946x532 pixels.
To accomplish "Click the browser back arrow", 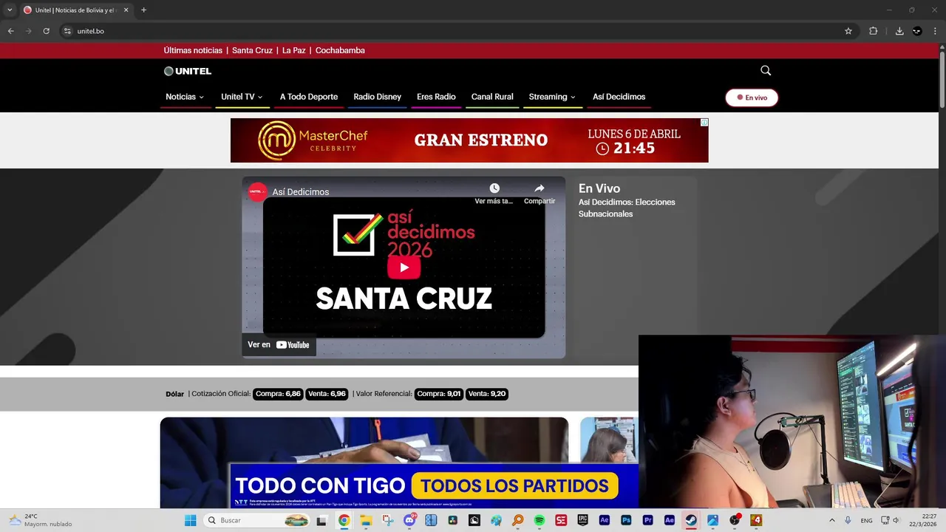I will (x=10, y=31).
